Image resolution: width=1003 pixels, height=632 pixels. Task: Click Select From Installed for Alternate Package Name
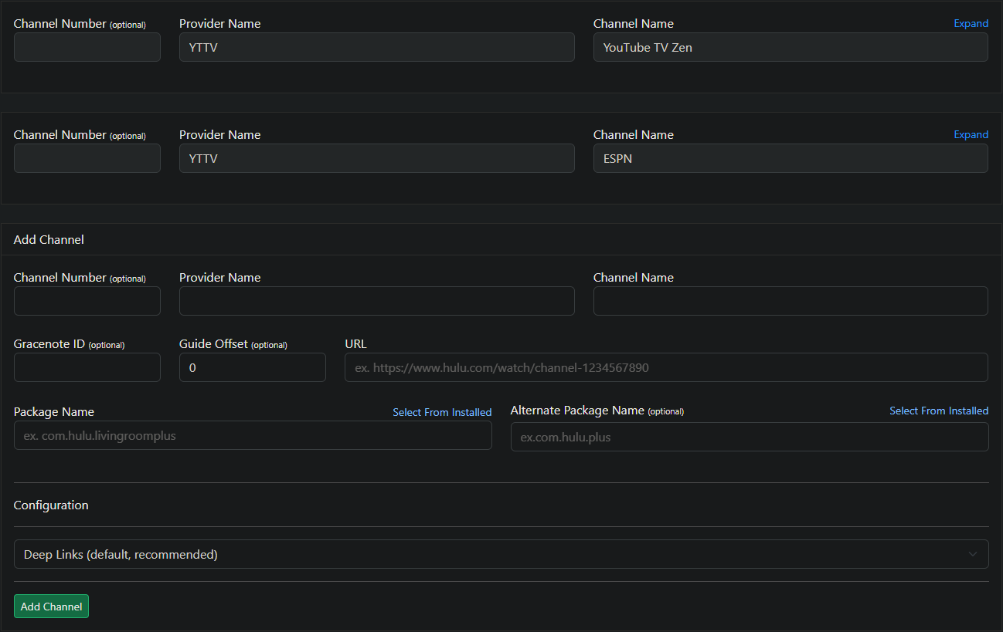[938, 411]
